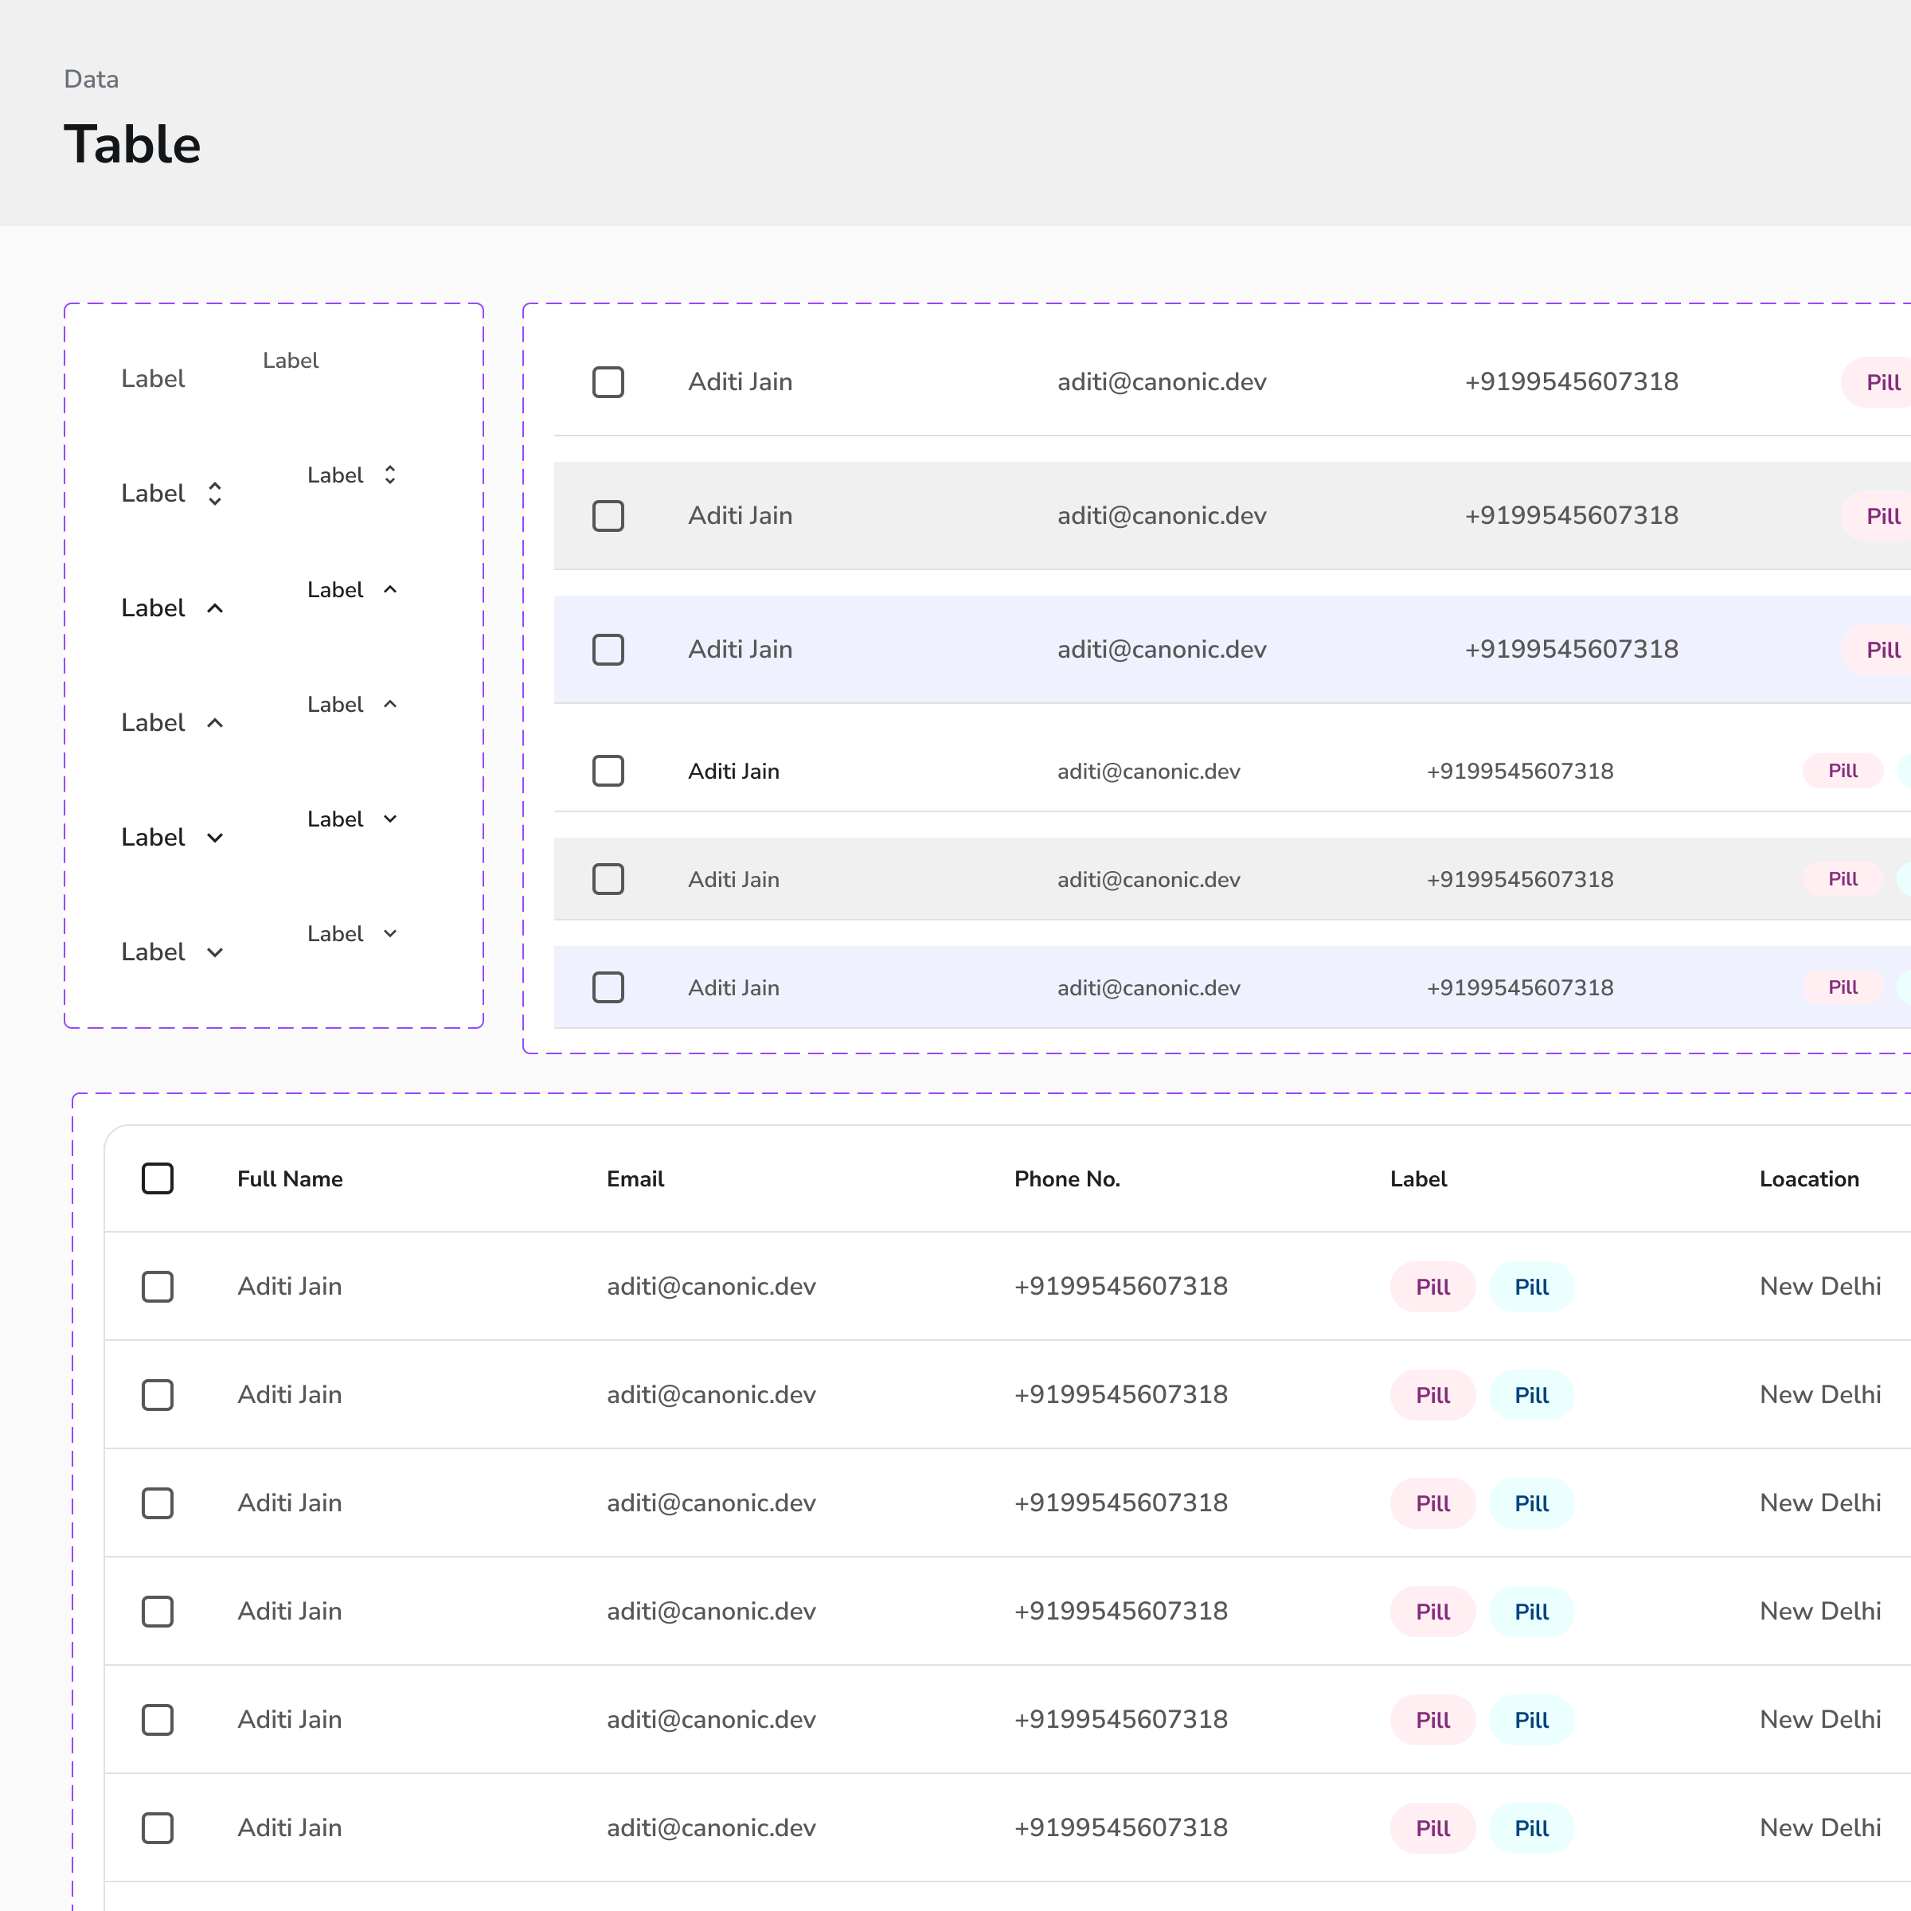The image size is (1911, 1911).
Task: Click down chevron next to small black Label
Action: (x=389, y=819)
